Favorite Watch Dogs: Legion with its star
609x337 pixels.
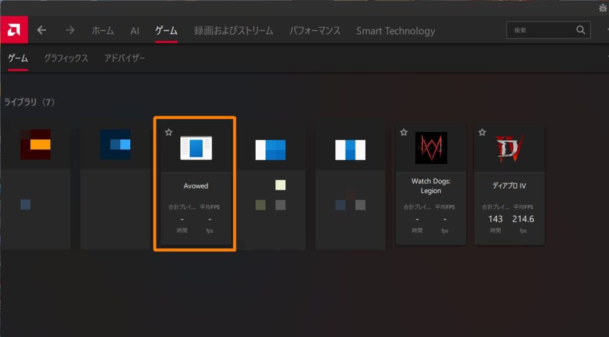click(x=404, y=133)
